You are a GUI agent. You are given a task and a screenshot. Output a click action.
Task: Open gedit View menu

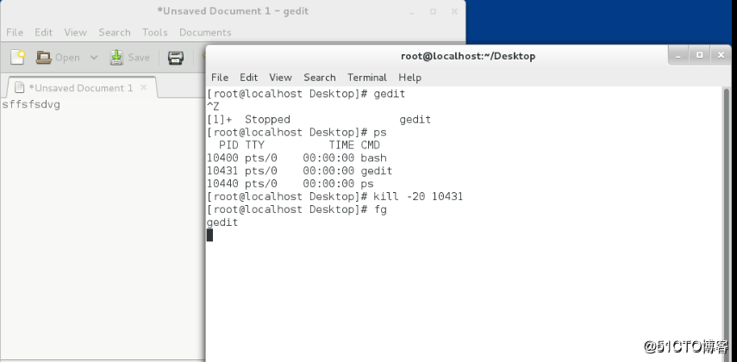coord(75,33)
